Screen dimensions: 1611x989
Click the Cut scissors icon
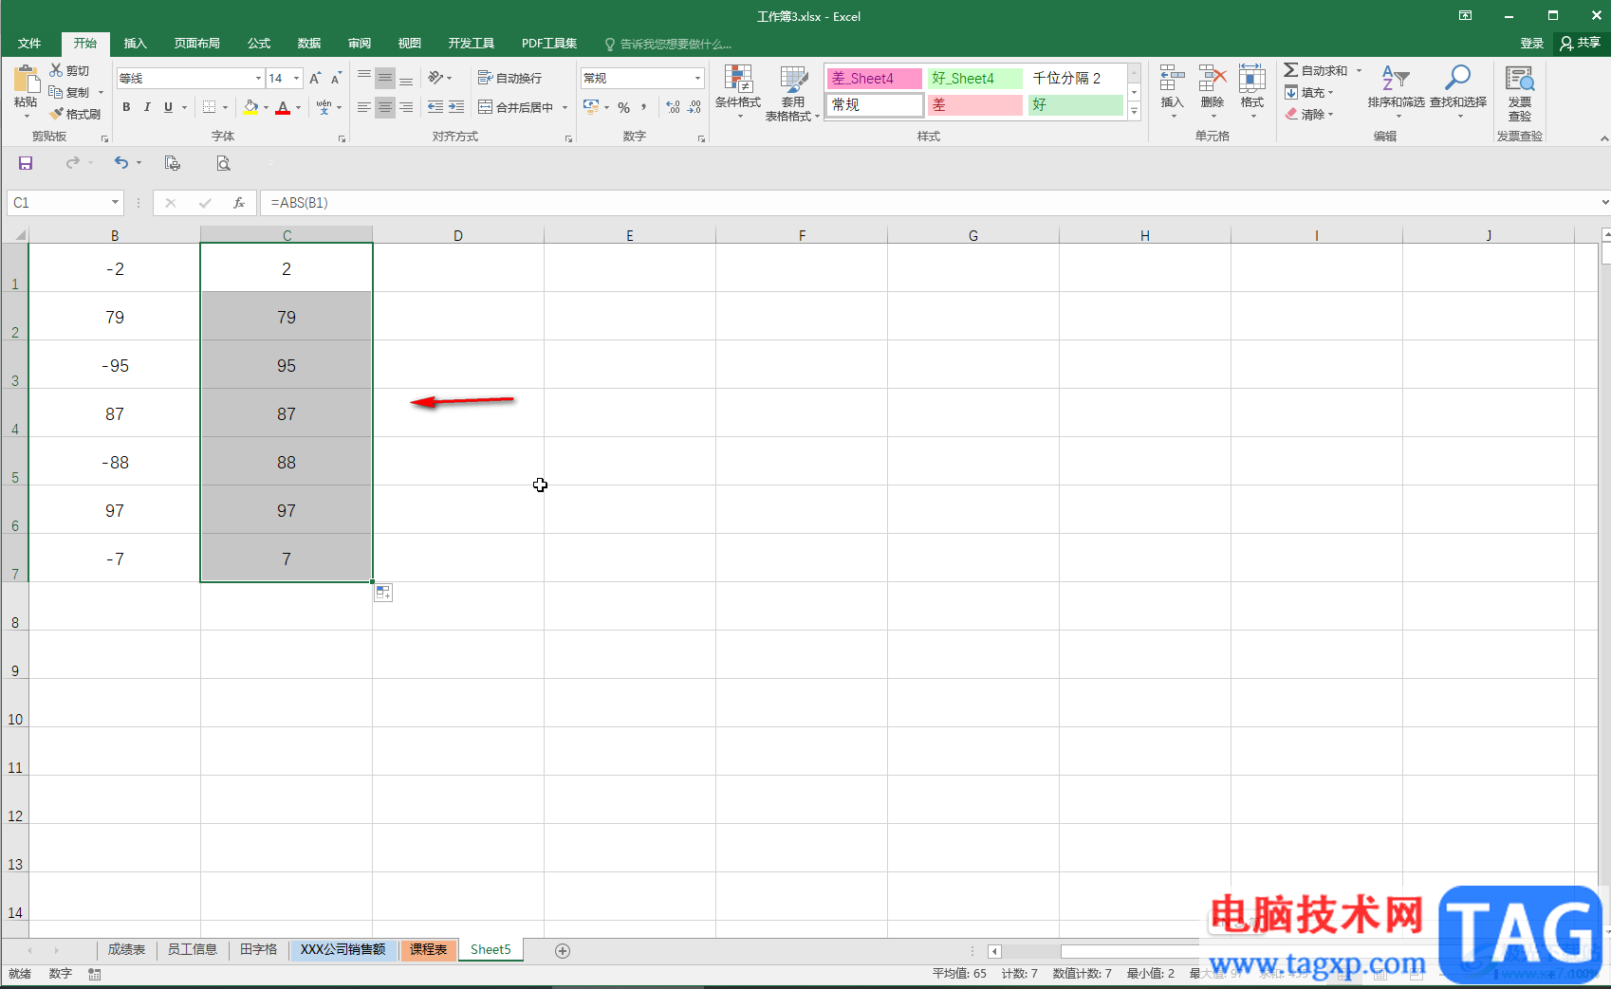point(56,71)
